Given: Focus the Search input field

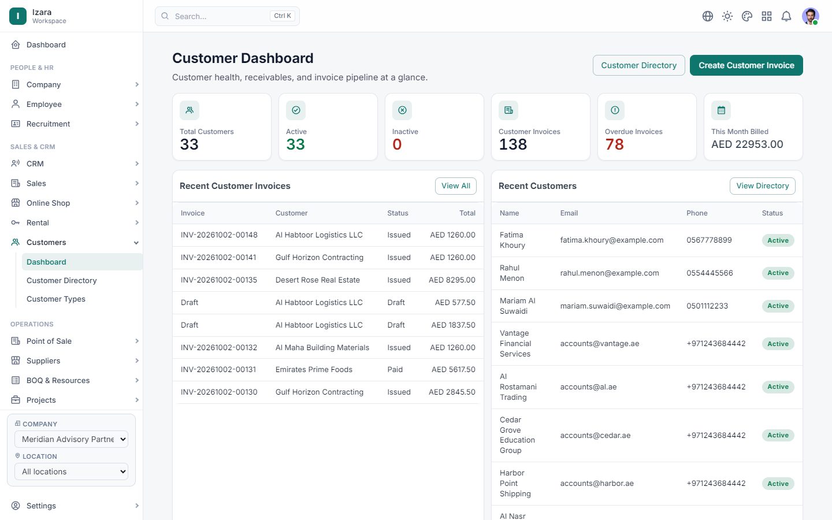Looking at the screenshot, I should click(227, 16).
